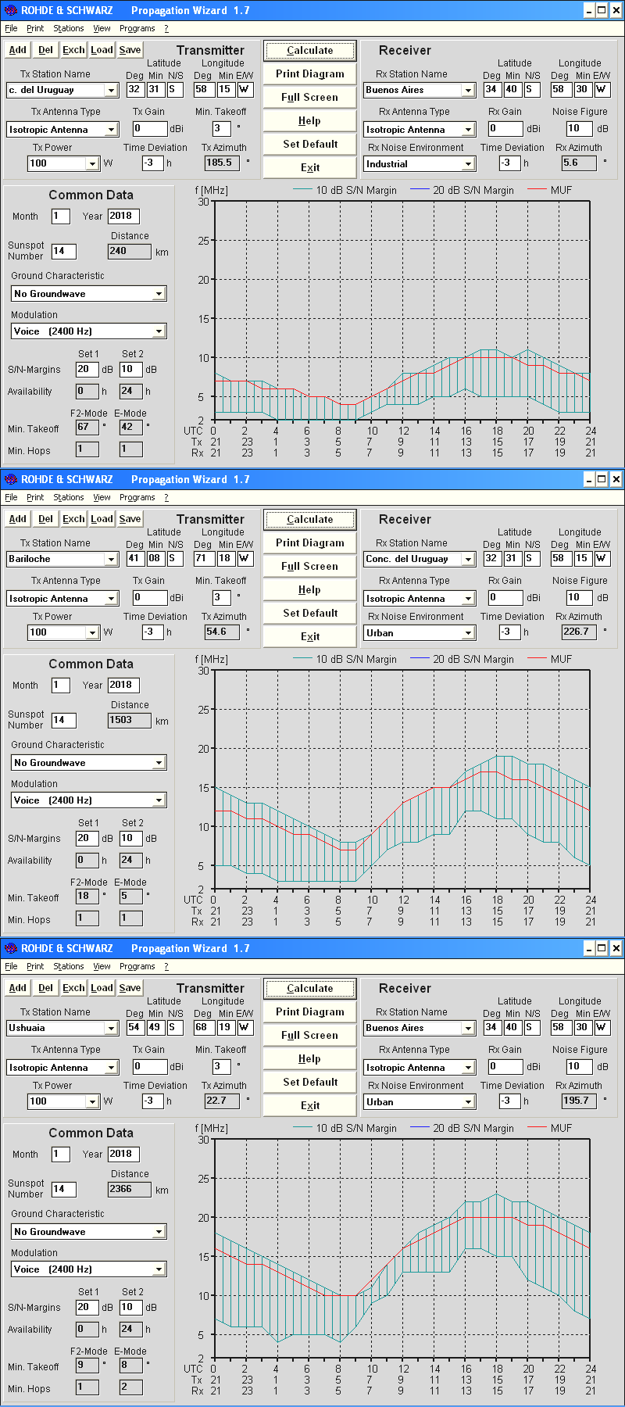Open the Print menu in the Ushuaia window
This screenshot has width=625, height=1407.
pyautogui.click(x=35, y=966)
